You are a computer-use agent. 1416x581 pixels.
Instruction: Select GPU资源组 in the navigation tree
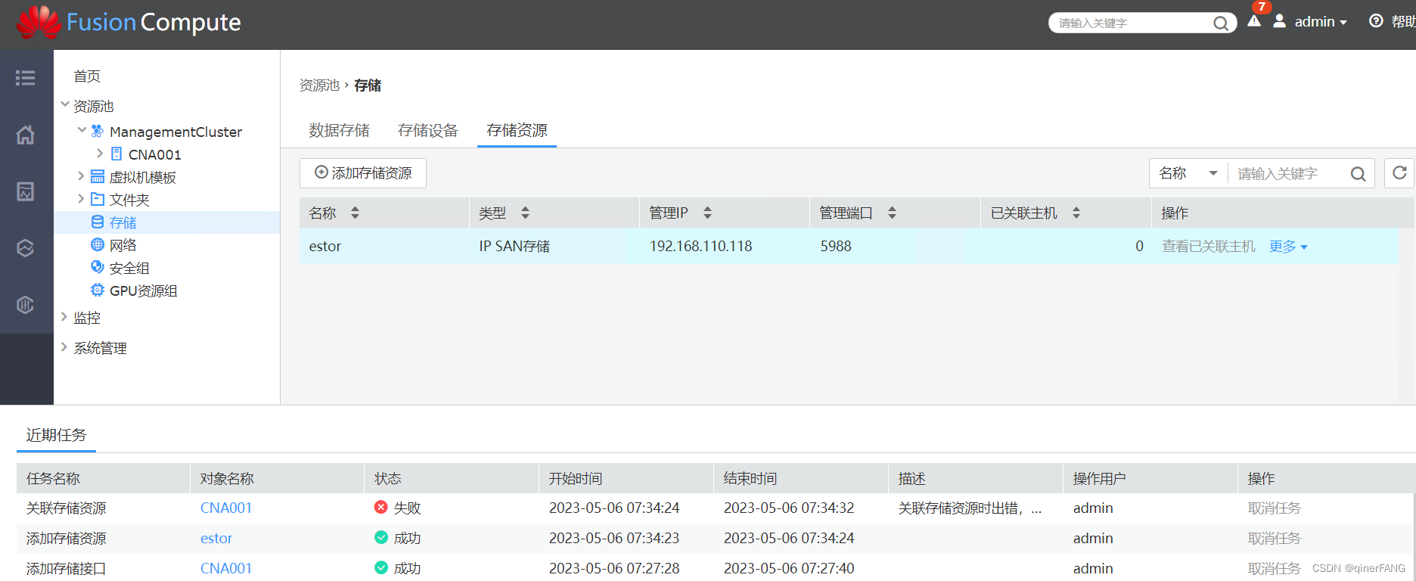click(x=144, y=290)
